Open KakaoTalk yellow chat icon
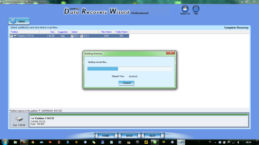The image size is (259, 145). coord(146,142)
